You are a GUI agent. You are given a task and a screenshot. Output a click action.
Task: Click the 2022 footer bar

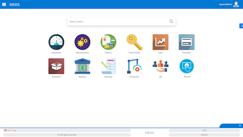204,130
